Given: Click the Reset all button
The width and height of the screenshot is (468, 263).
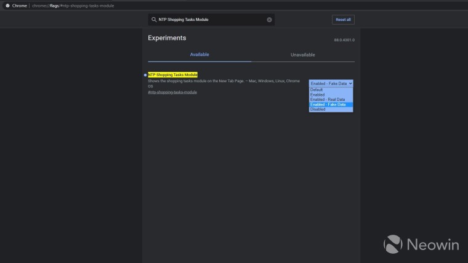Looking at the screenshot, I should pyautogui.click(x=343, y=20).
